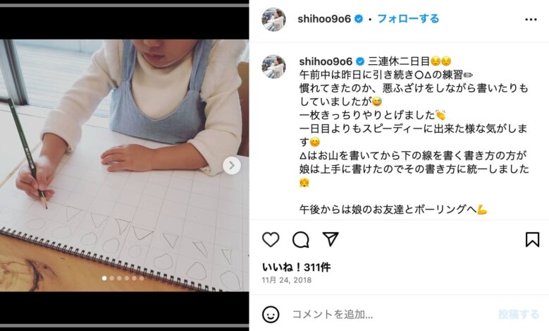This screenshot has width=549, height=331.
Task: Advance to next photo with carousel arrow
Action: [232, 165]
